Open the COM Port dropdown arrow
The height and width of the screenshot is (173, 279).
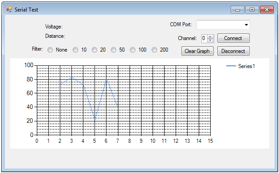[x=246, y=25]
